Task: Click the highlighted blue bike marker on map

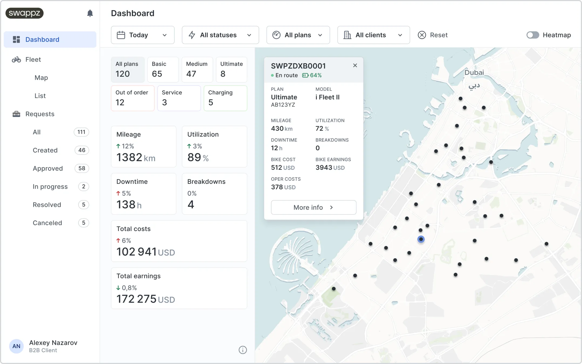Action: (x=421, y=239)
